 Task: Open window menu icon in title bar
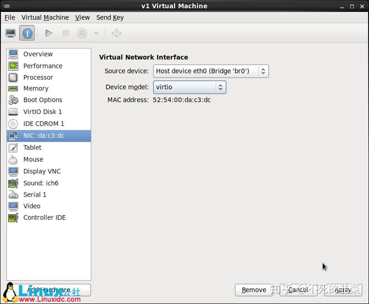[6, 6]
